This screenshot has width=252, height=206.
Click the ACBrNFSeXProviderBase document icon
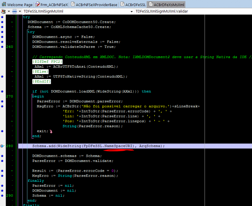(x=73, y=4)
